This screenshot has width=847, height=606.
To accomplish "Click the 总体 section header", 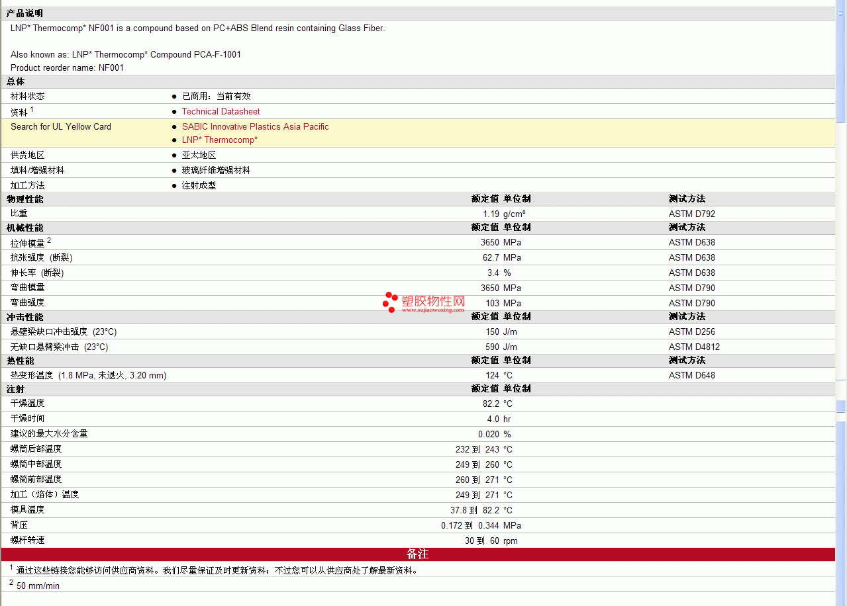I will (16, 81).
